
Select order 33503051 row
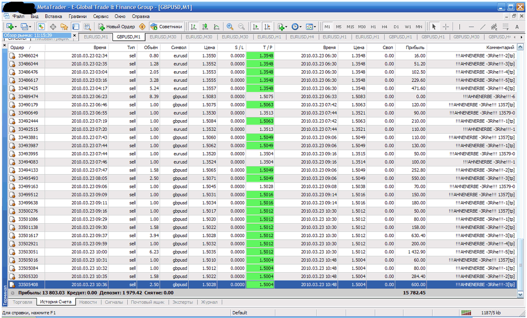[262, 252]
